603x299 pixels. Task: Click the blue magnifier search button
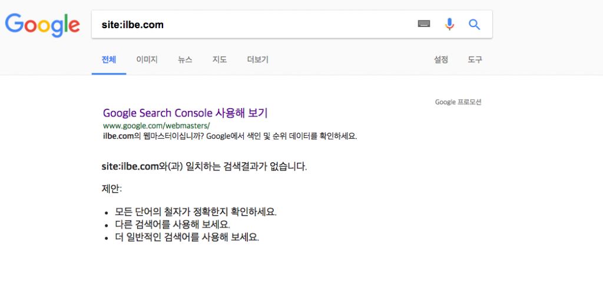[x=475, y=25]
